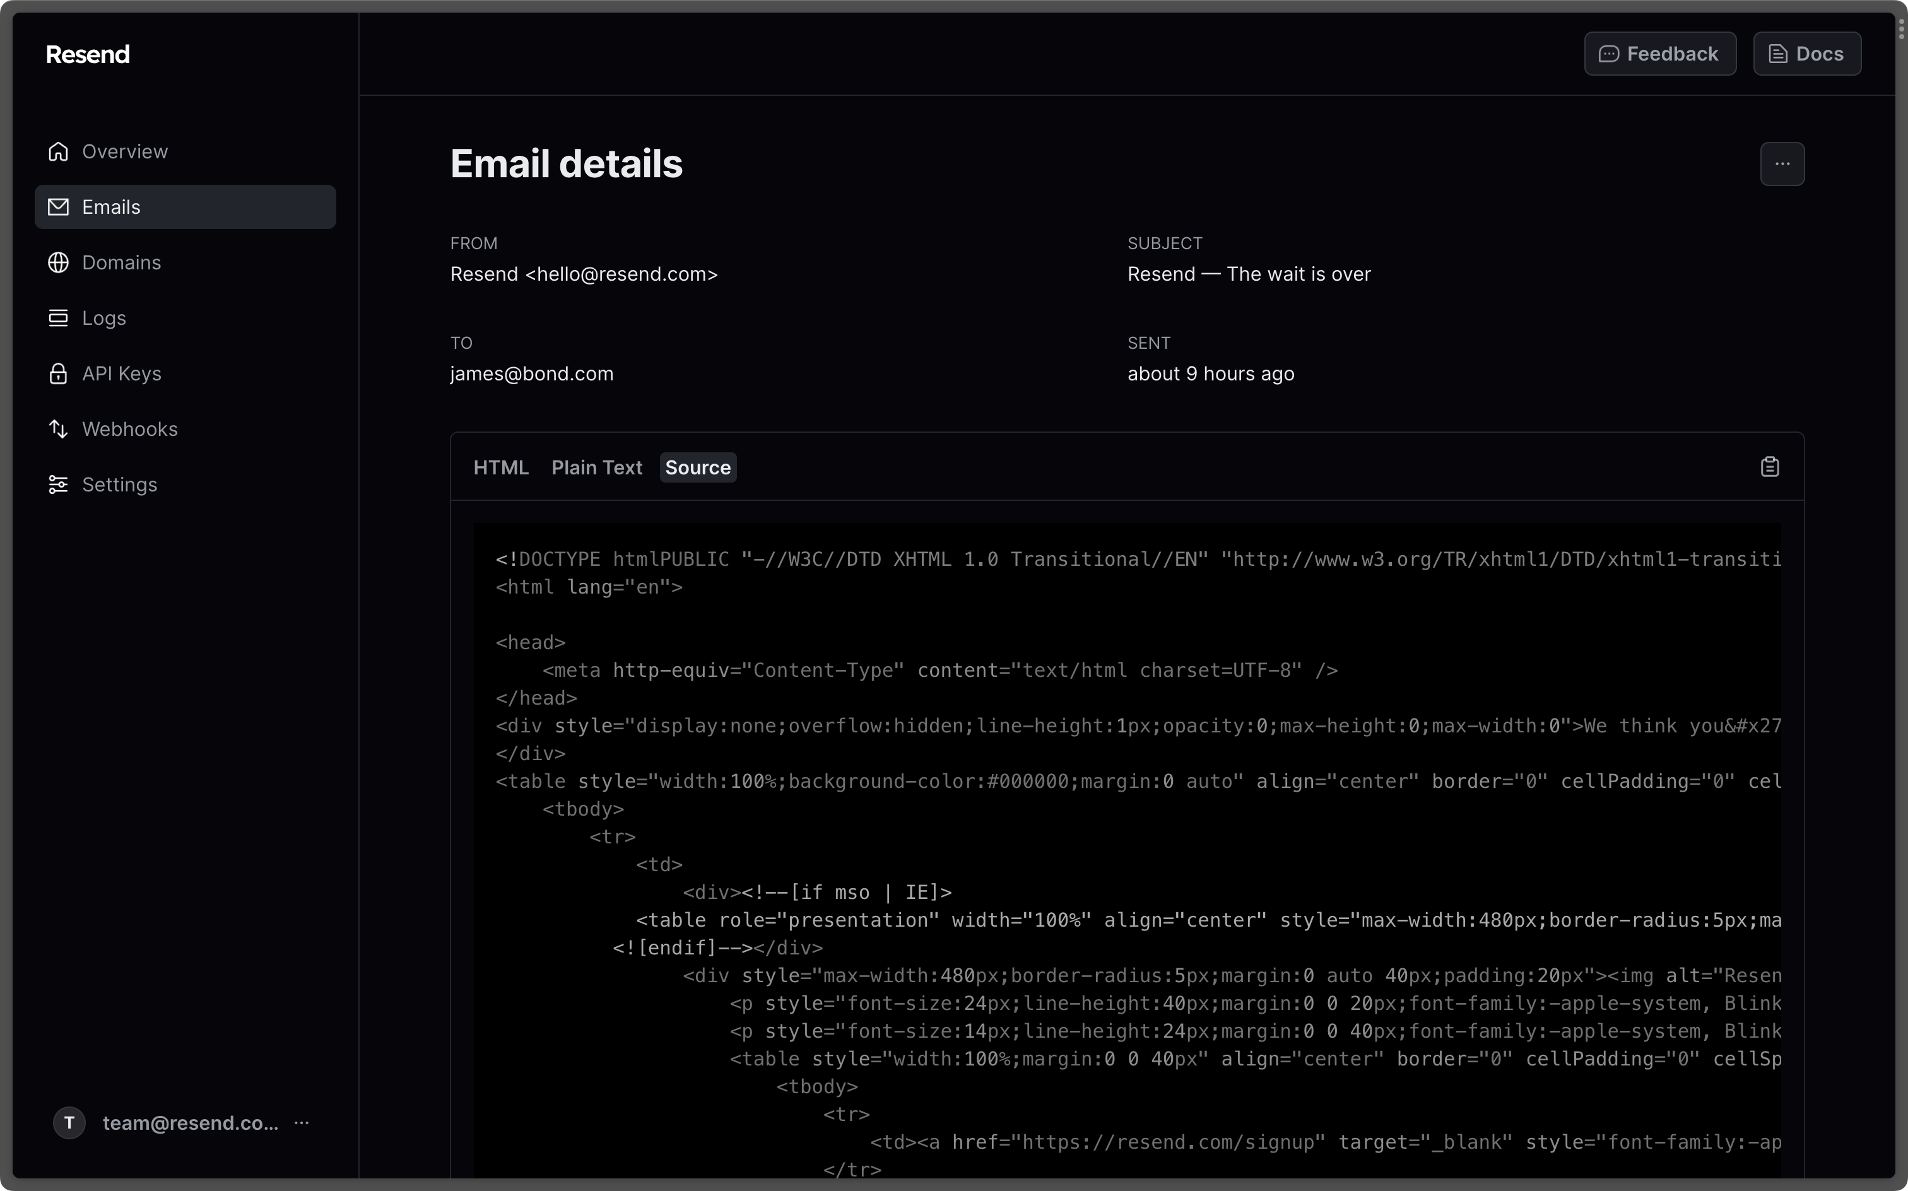This screenshot has height=1191, width=1908.
Task: Click the SUBJECT field label
Action: (x=1164, y=243)
